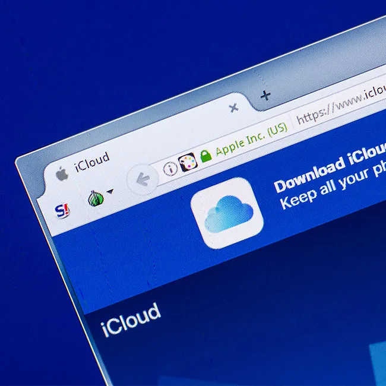
Task: Click the green padlock security icon
Action: pos(206,156)
